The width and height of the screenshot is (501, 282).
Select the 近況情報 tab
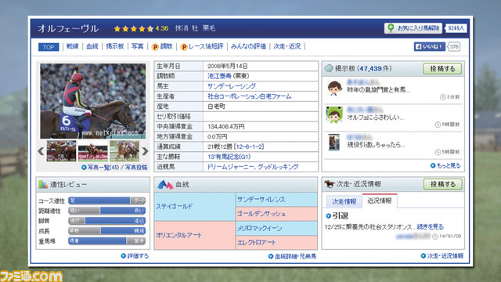380,201
